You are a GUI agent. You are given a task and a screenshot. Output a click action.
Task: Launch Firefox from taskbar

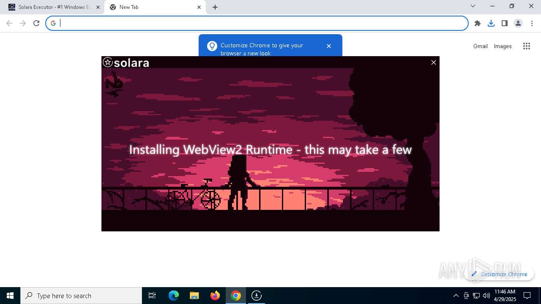(215, 296)
